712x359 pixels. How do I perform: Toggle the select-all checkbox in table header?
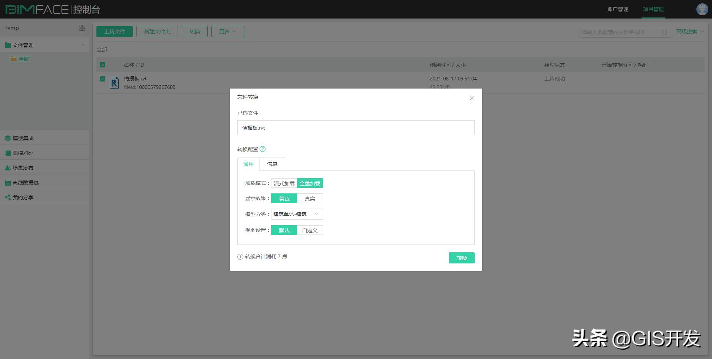click(103, 65)
